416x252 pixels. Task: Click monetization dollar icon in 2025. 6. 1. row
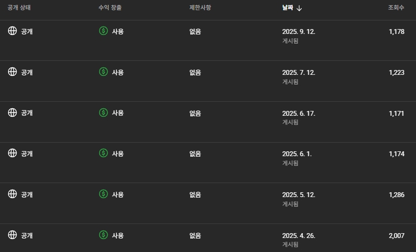pyautogui.click(x=103, y=153)
